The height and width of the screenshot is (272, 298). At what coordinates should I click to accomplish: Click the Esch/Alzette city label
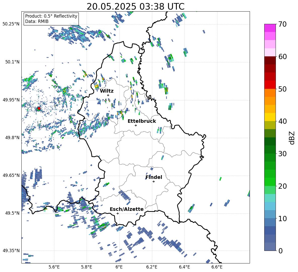(127, 209)
